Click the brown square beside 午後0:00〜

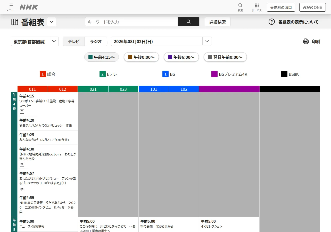[x=130, y=57]
